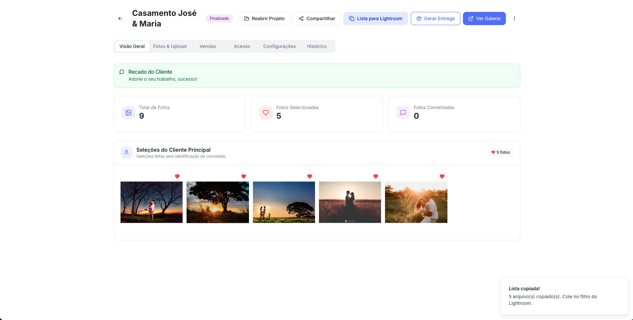633x320 pixels.
Task: Click the Total de Fotos image icon
Action: [128, 113]
